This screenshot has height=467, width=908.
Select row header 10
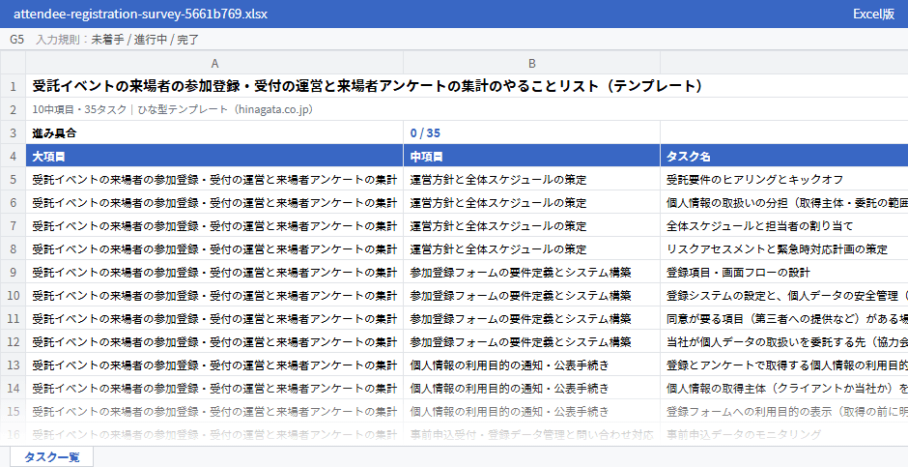click(x=13, y=295)
